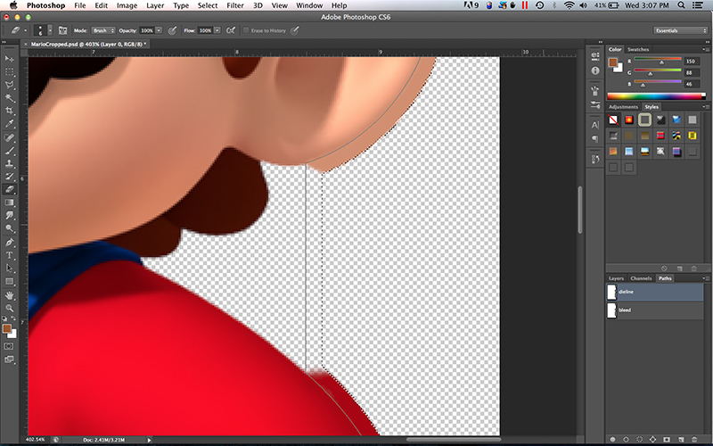Choose the Path Selection tool
Image resolution: width=713 pixels, height=446 pixels.
click(x=9, y=268)
